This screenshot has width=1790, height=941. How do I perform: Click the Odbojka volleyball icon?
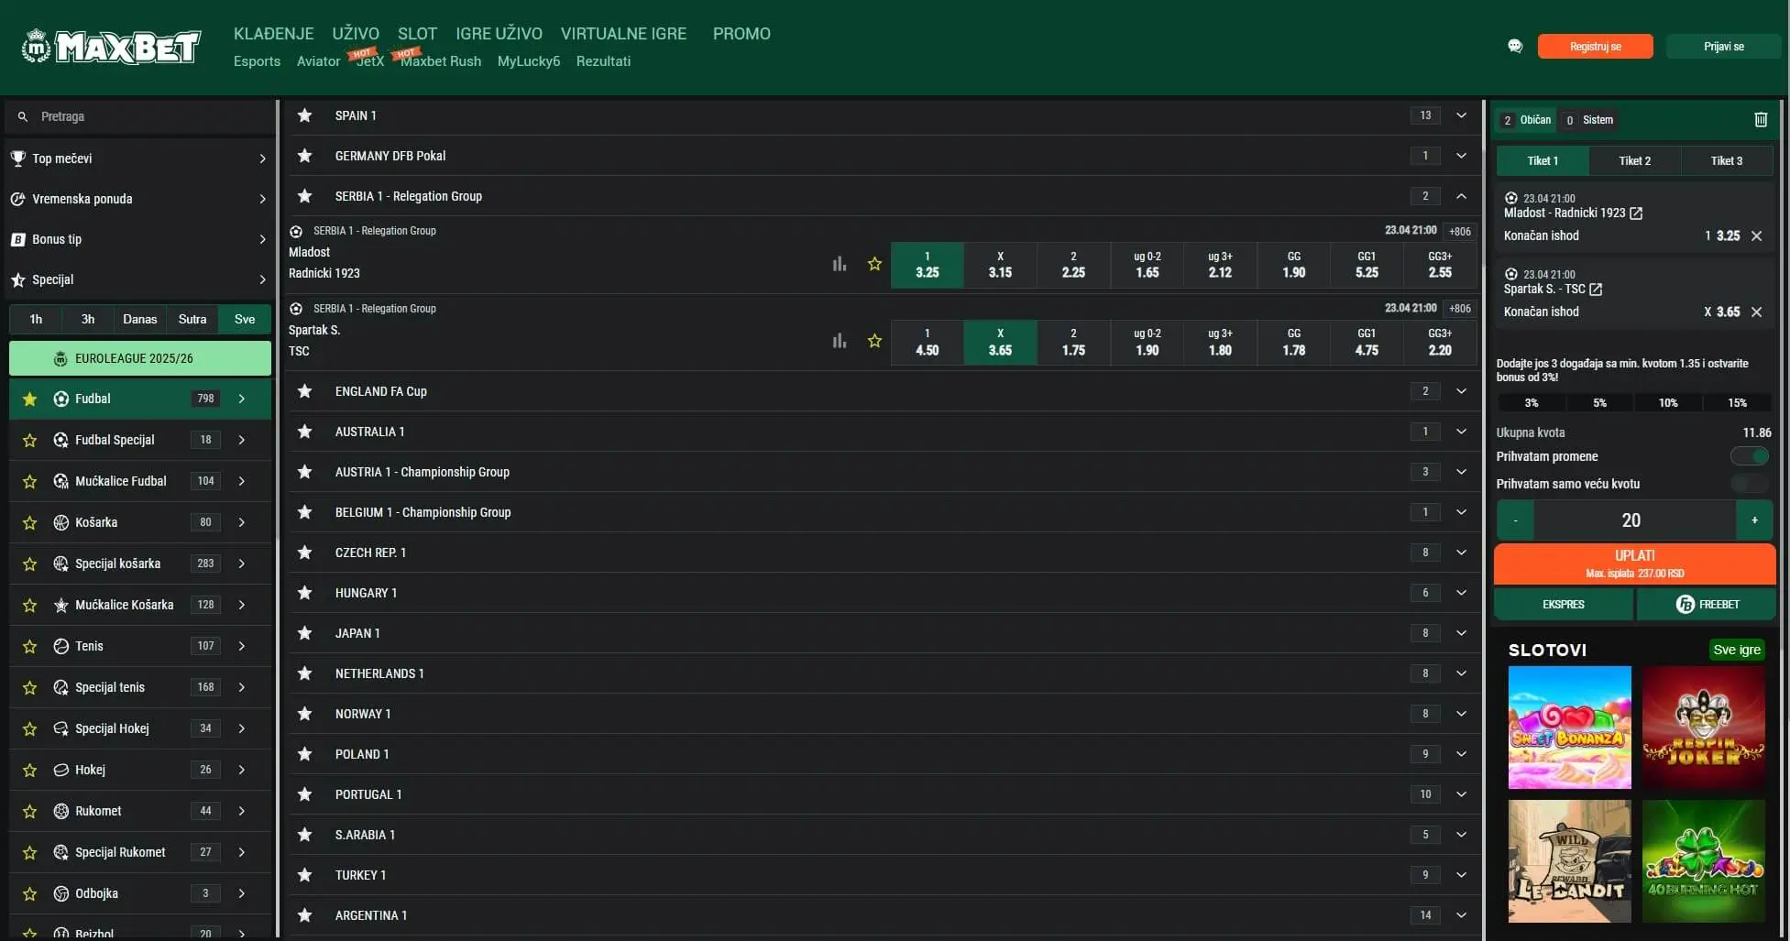coord(61,893)
